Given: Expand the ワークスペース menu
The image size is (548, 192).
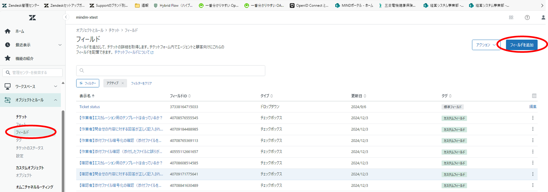Looking at the screenshot, I should click(56, 86).
